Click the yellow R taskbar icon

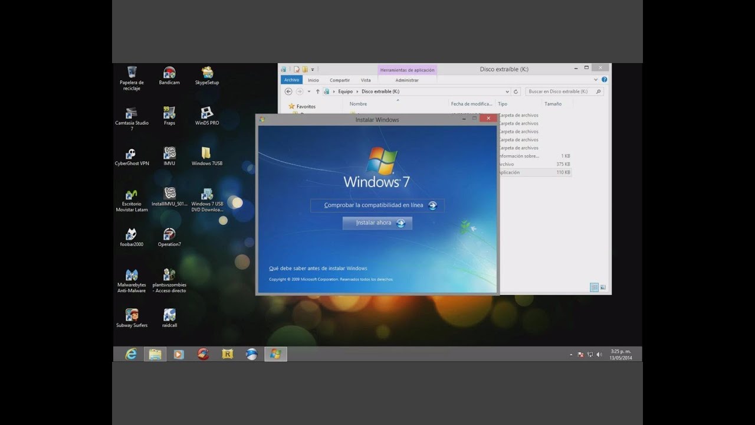[227, 354]
